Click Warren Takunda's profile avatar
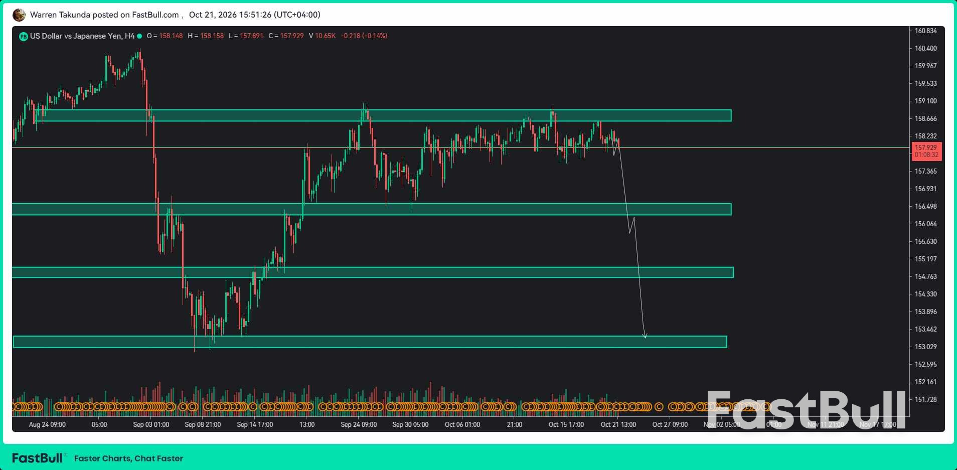The image size is (957, 470). click(x=19, y=15)
